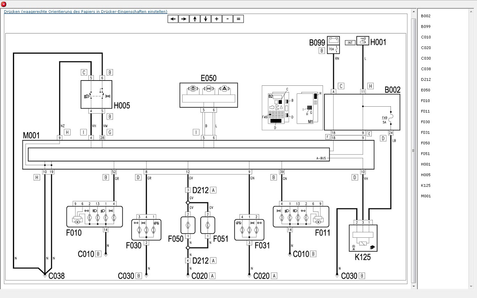Close the viewer with red X icon
This screenshot has width=477, height=298.
4,4
